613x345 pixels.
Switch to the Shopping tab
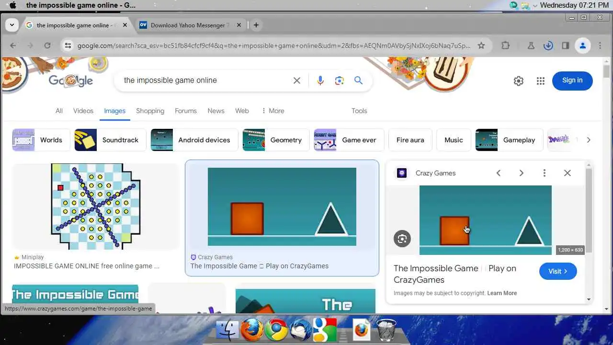click(x=150, y=111)
